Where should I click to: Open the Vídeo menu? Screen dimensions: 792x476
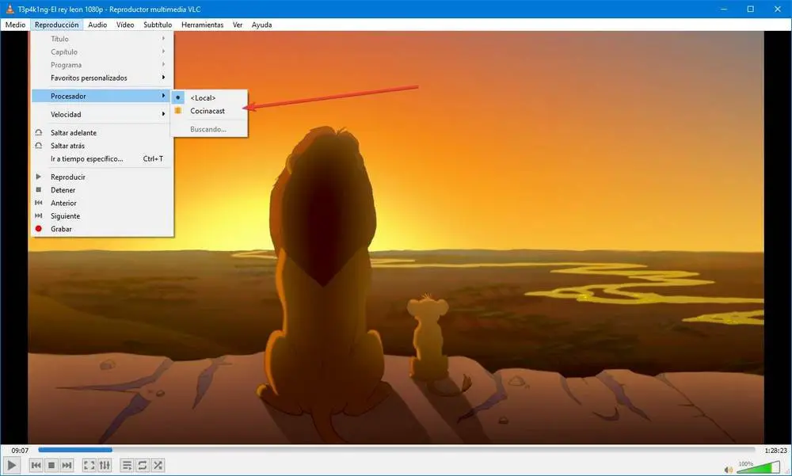125,25
